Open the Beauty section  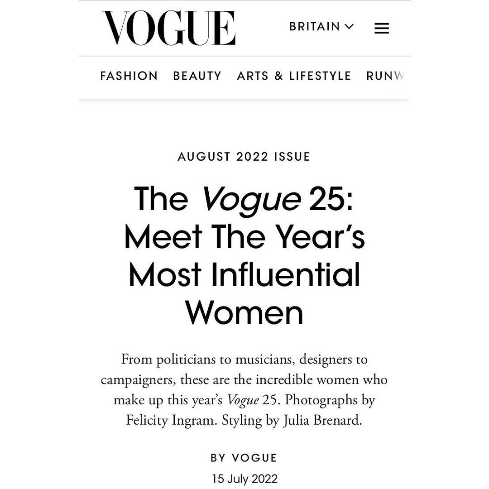pos(197,76)
